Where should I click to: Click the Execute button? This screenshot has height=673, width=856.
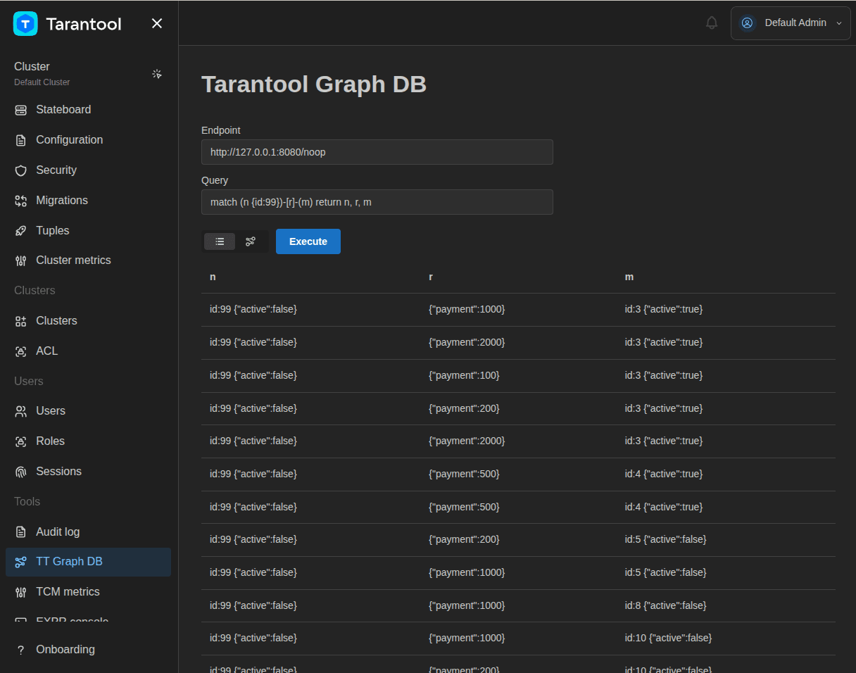pyautogui.click(x=308, y=241)
